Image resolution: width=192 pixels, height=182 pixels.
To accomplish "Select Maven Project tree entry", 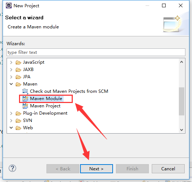I will 45,106.
